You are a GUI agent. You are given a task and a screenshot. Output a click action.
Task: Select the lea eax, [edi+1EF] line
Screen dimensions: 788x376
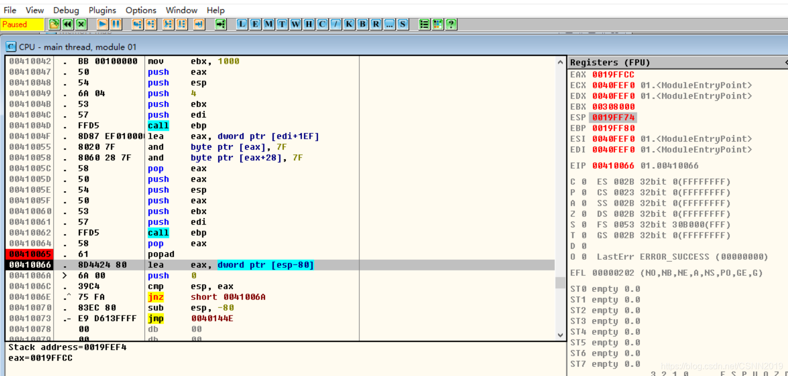point(233,136)
